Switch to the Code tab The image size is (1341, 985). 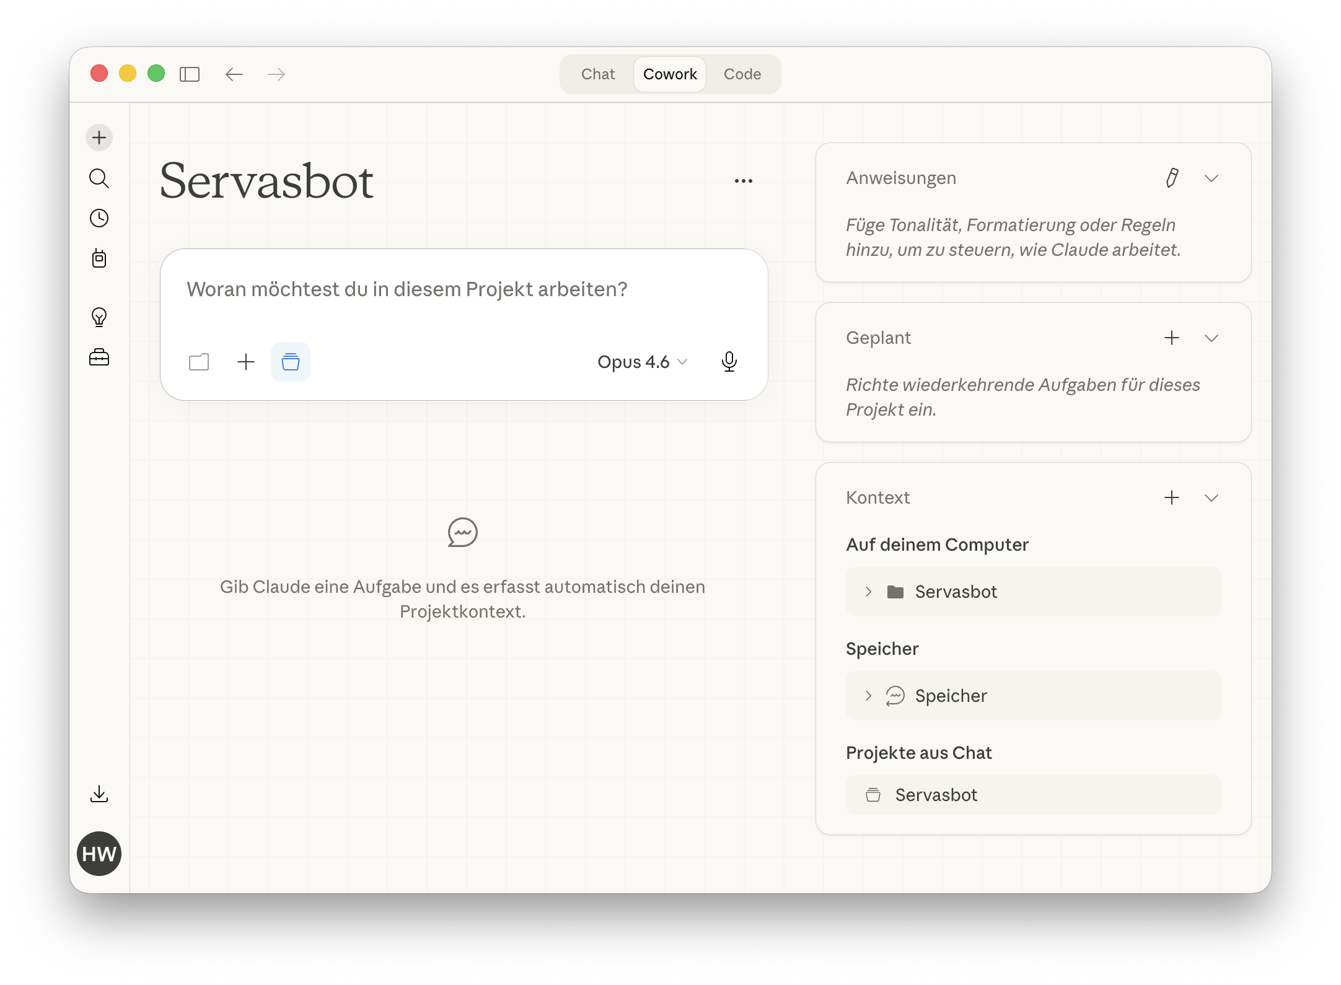pos(742,74)
